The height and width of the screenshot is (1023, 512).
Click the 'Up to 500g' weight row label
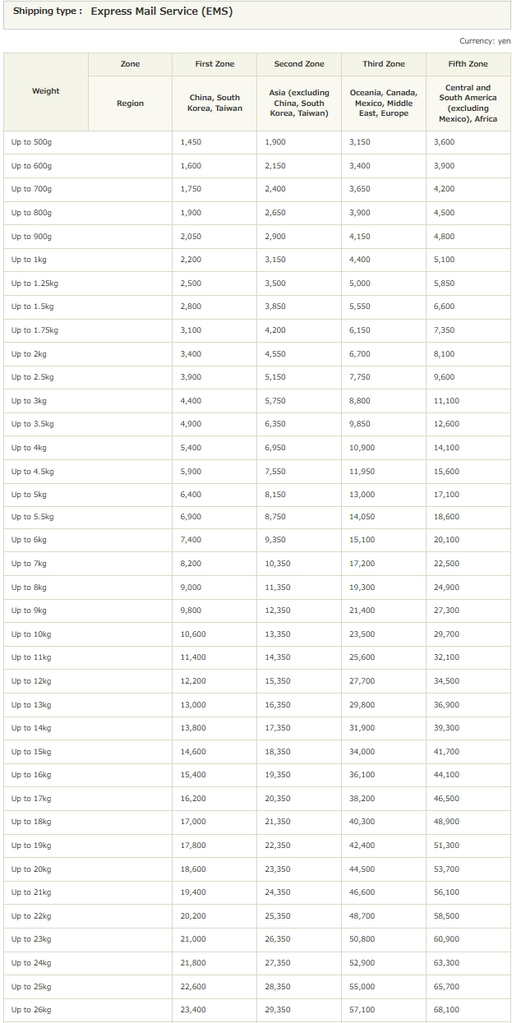32,142
